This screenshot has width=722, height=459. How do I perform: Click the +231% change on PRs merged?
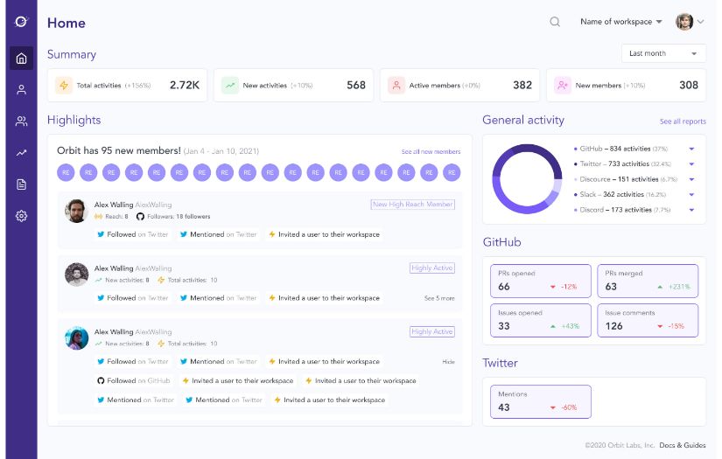tap(679, 287)
